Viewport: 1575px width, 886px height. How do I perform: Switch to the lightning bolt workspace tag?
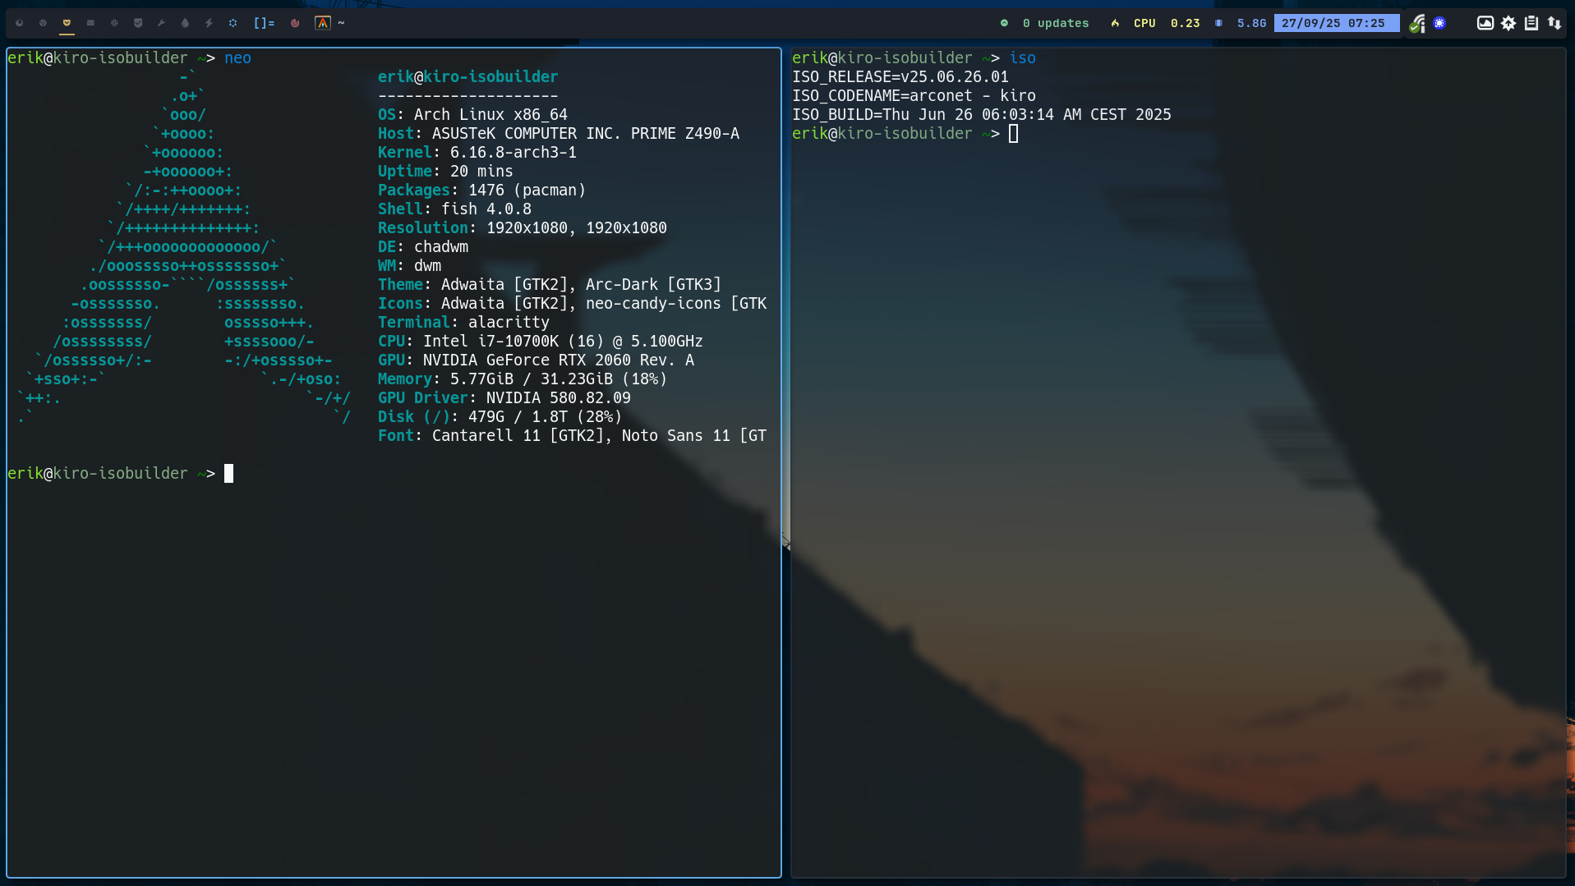(x=210, y=23)
